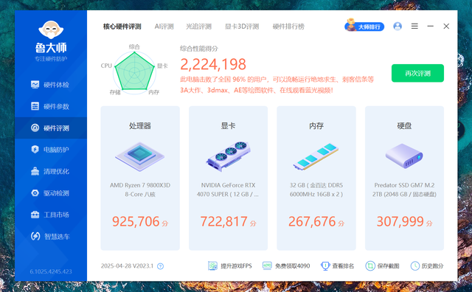Click the version help question mark icon

point(161,266)
